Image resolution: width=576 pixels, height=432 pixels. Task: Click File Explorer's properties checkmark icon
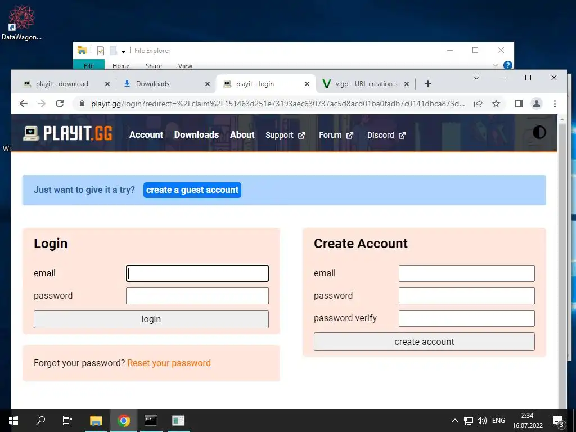101,50
